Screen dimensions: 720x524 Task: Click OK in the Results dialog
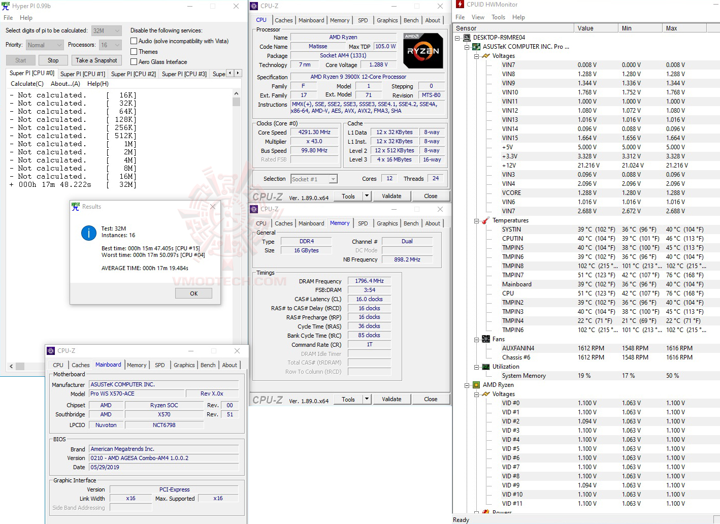(193, 293)
